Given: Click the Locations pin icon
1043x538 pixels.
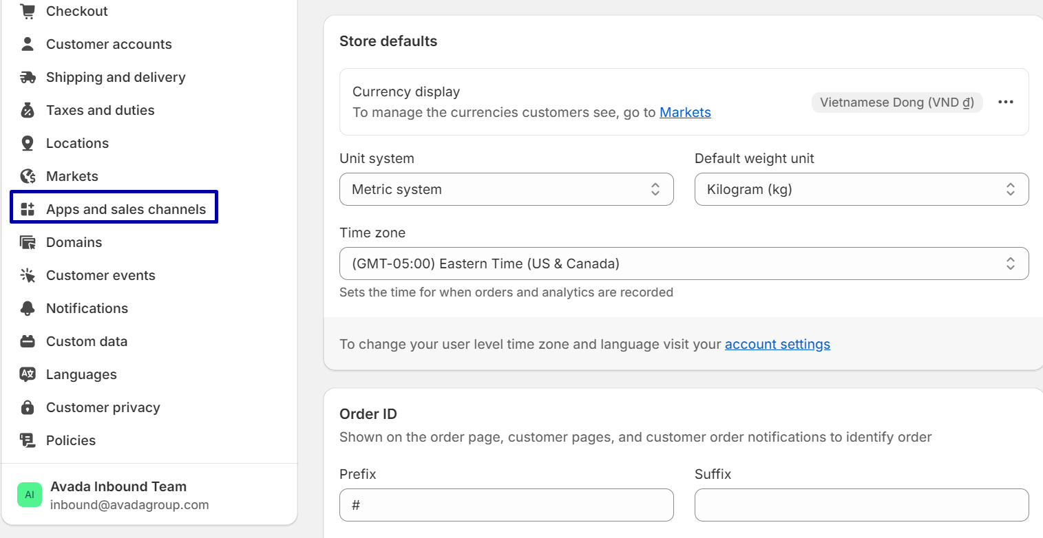Looking at the screenshot, I should point(28,143).
